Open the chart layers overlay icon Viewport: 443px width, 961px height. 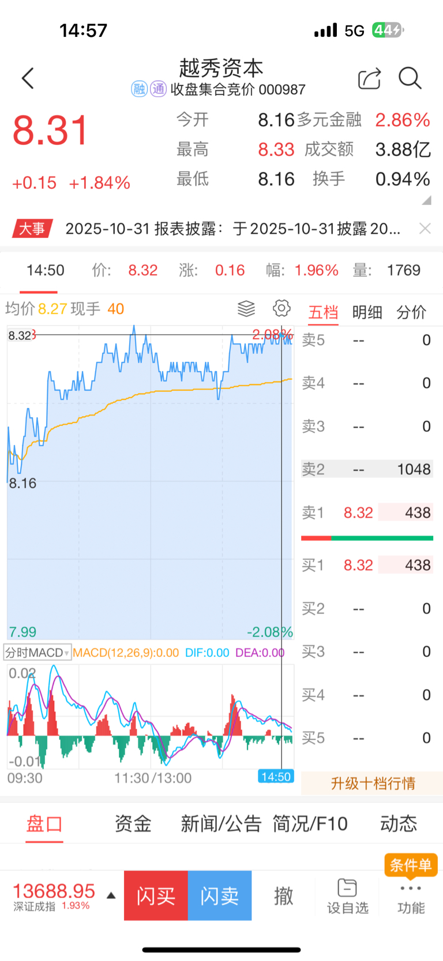tap(246, 309)
